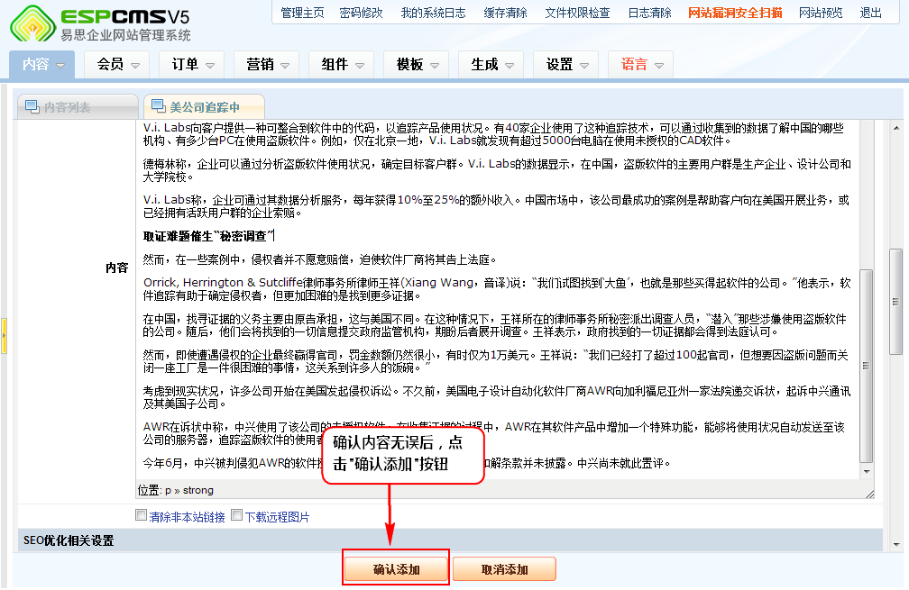The height and width of the screenshot is (590, 909).
Task: Click the paragraph starting with 考虑到现实状况
Action: [497, 397]
